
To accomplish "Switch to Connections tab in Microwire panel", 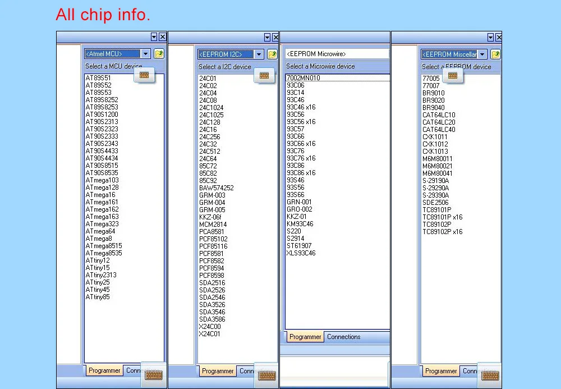I will [x=343, y=337].
